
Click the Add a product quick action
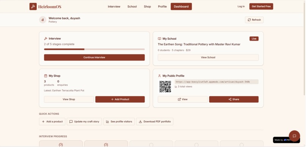52,122
